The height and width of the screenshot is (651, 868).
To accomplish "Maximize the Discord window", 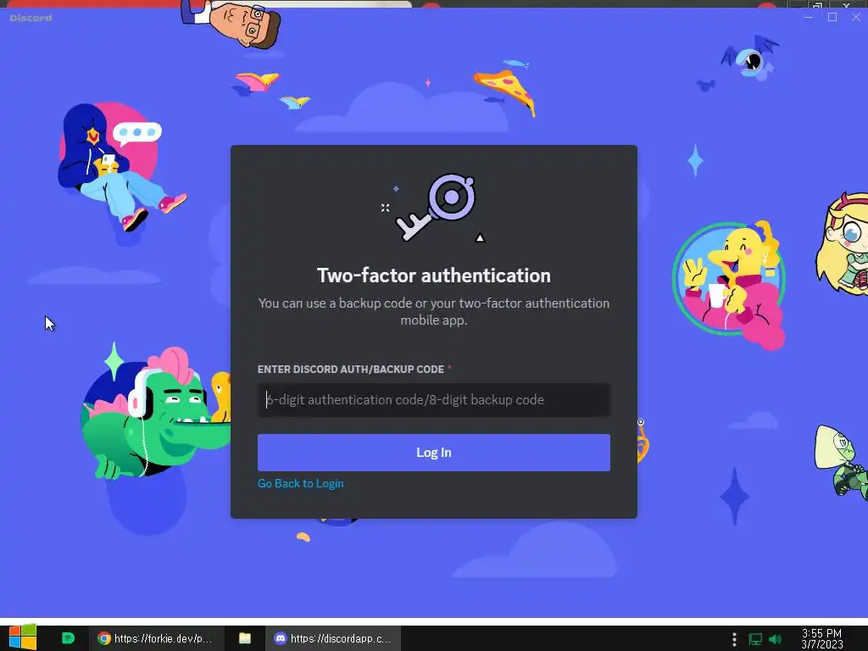I will [x=832, y=17].
